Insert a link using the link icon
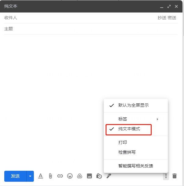 click(x=60, y=176)
